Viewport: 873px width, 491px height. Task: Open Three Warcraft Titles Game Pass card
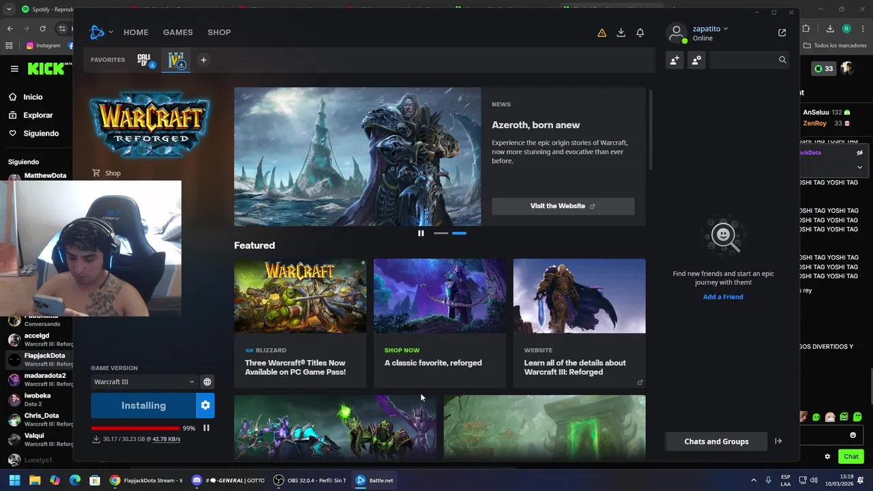pyautogui.click(x=300, y=323)
